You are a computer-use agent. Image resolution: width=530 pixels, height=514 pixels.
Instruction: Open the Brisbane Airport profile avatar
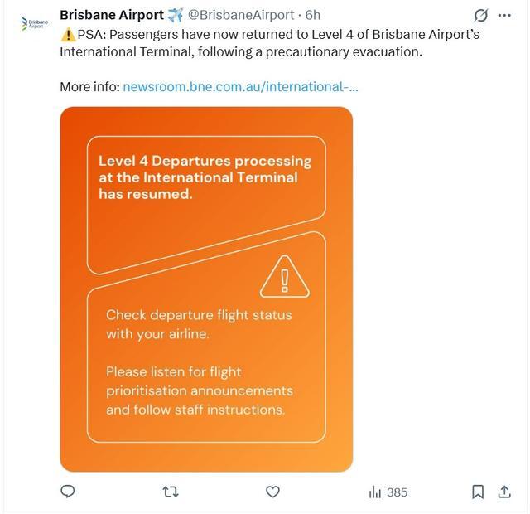35,24
